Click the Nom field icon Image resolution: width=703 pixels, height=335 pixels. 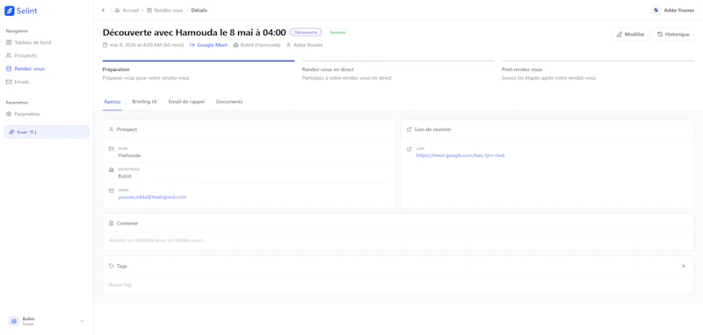tap(112, 149)
